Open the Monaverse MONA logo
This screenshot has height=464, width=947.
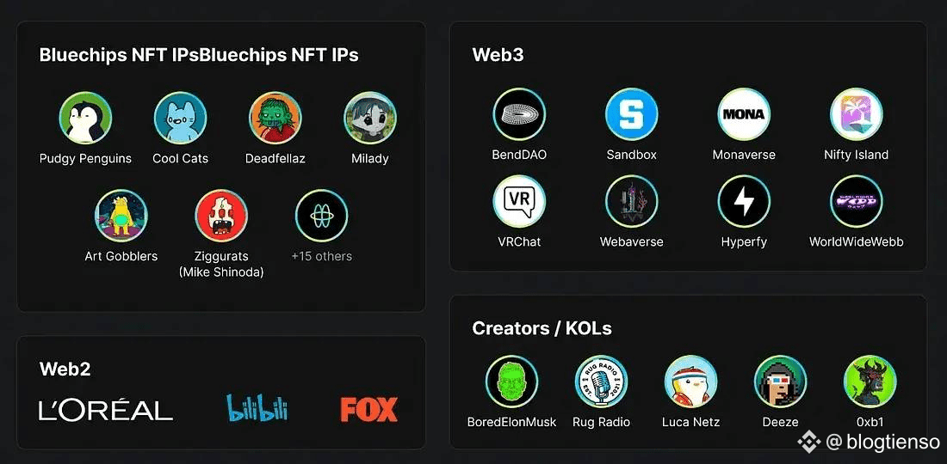[744, 114]
